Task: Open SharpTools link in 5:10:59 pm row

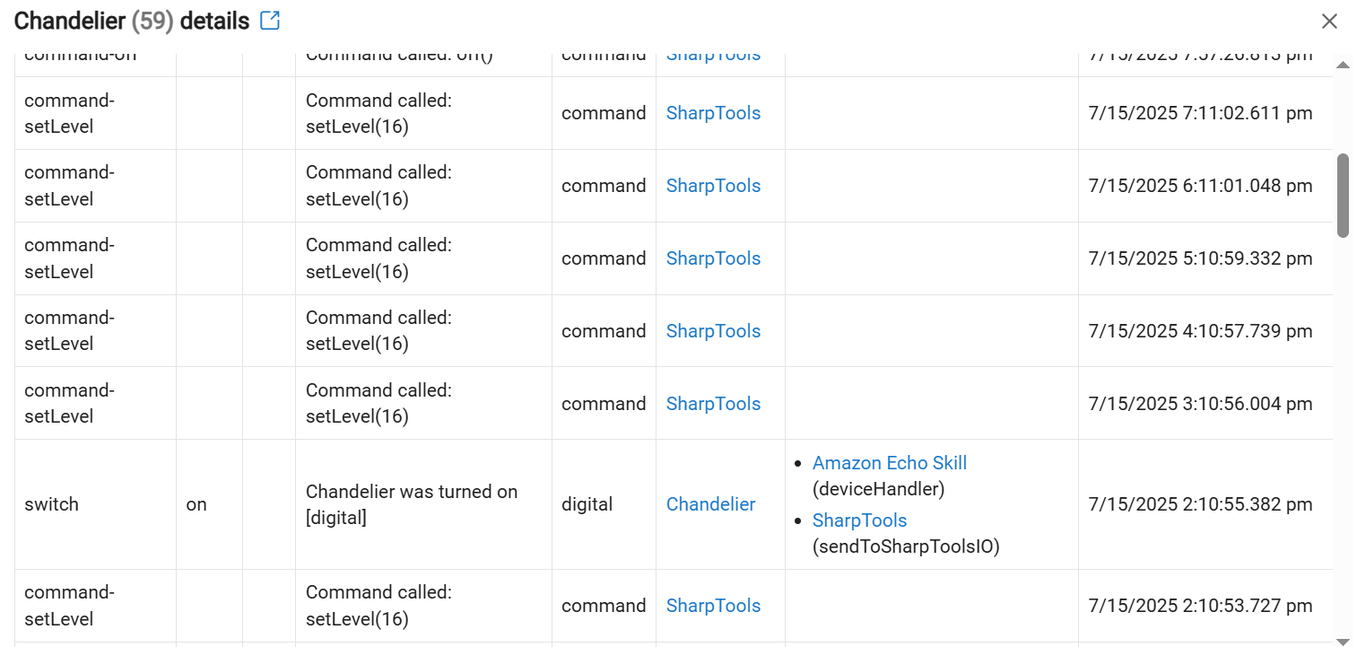Action: (x=713, y=258)
